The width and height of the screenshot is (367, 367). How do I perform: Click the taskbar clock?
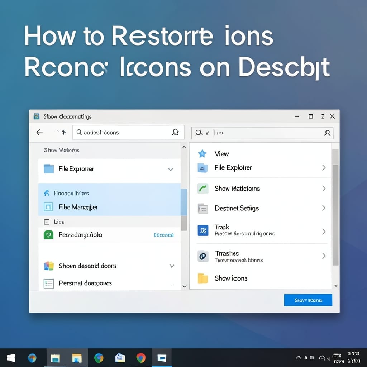pyautogui.click(x=353, y=358)
